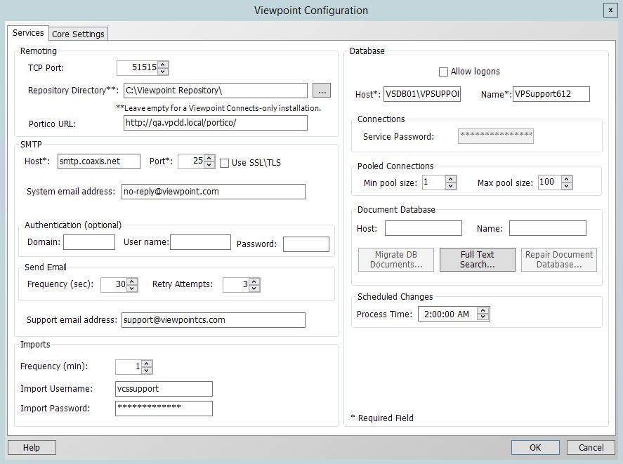623x464 pixels.
Task: Click the Max pool size field
Action: tap(550, 183)
